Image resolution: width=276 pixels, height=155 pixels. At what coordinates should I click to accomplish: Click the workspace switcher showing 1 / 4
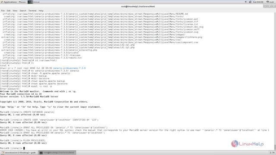pyautogui.click(x=272, y=152)
